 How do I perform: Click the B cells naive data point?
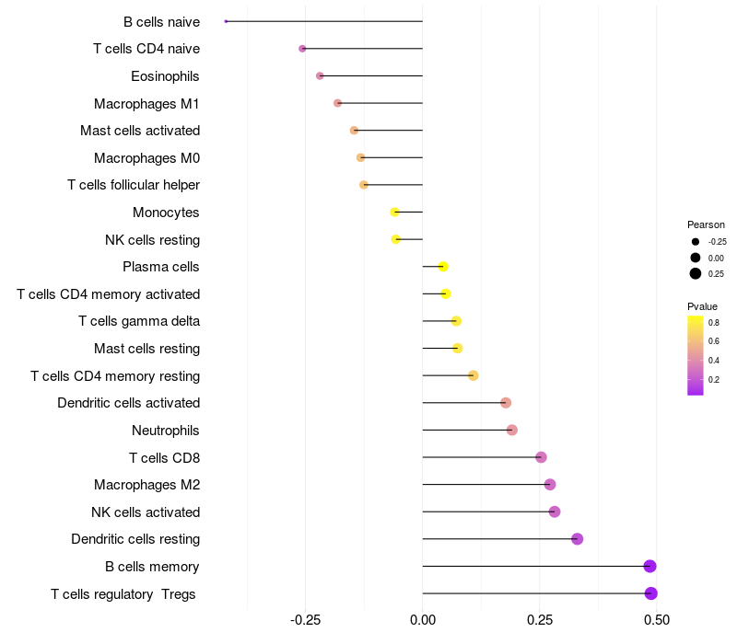[226, 21]
